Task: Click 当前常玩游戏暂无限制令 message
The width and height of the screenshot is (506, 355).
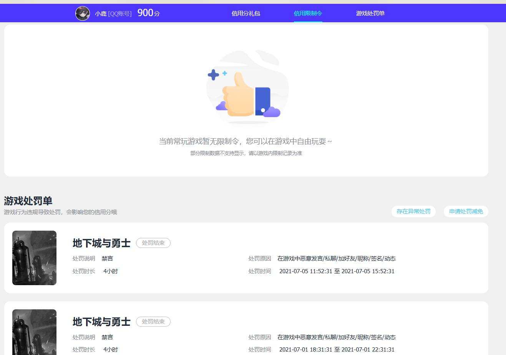Action: click(246, 141)
